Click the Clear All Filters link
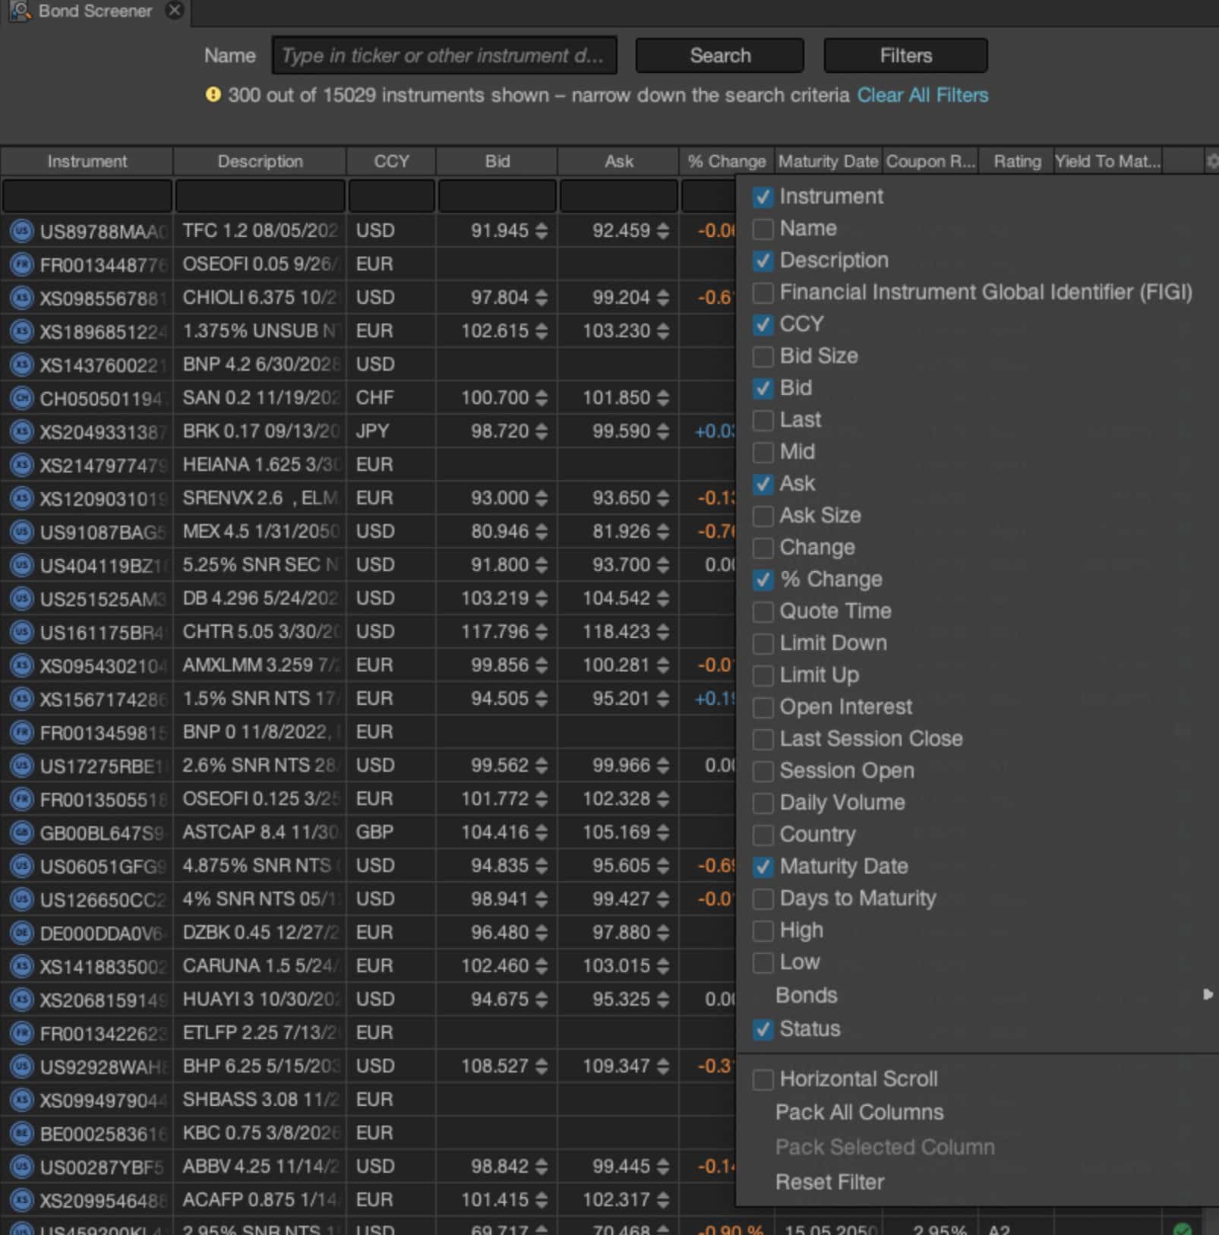 (922, 95)
